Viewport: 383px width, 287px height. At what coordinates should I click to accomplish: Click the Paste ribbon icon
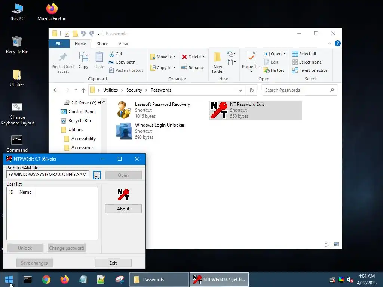pos(99,60)
